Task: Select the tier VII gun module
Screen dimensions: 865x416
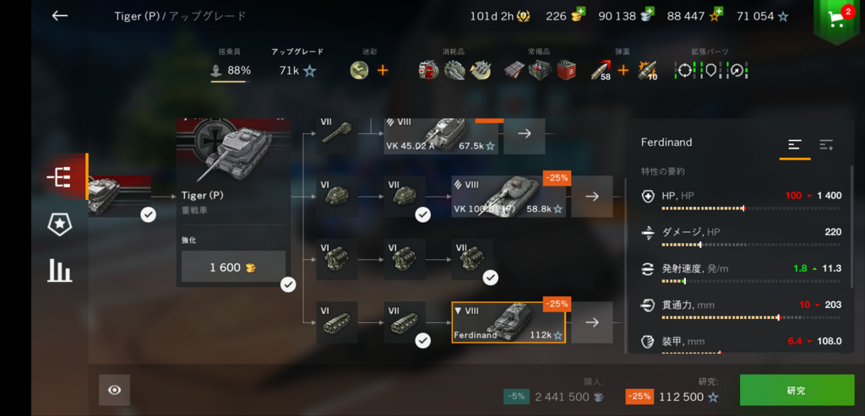Action: click(x=336, y=135)
